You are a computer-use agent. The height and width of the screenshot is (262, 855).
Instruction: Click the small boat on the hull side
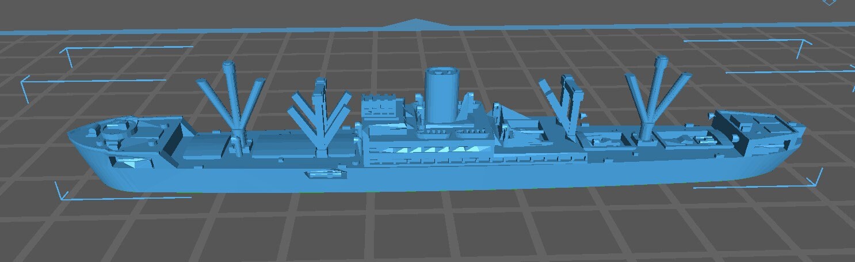tap(322, 173)
